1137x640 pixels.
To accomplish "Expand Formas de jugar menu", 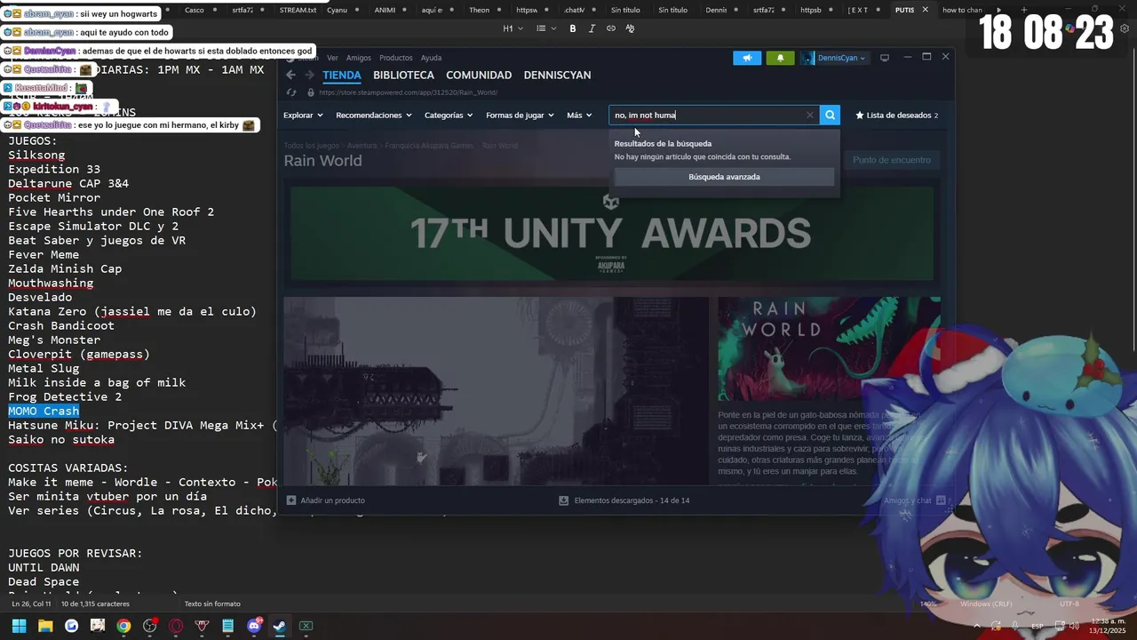I will click(x=520, y=115).
